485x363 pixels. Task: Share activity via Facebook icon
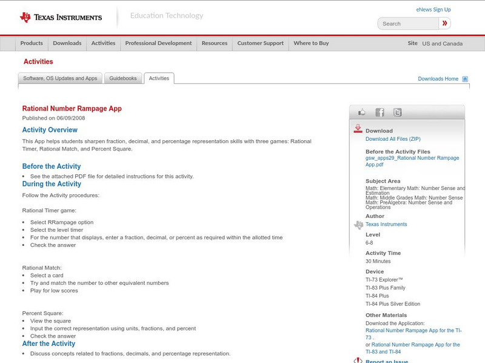click(380, 112)
